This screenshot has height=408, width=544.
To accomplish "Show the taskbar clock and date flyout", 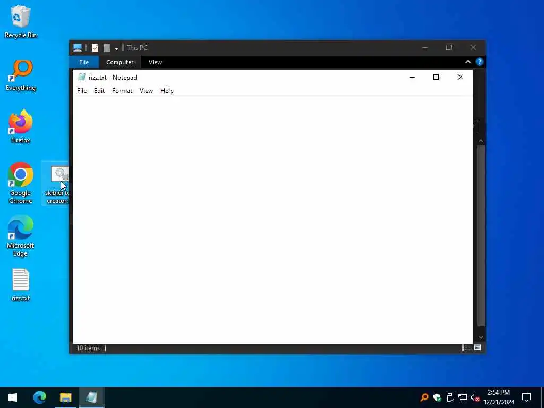I will tap(499, 397).
